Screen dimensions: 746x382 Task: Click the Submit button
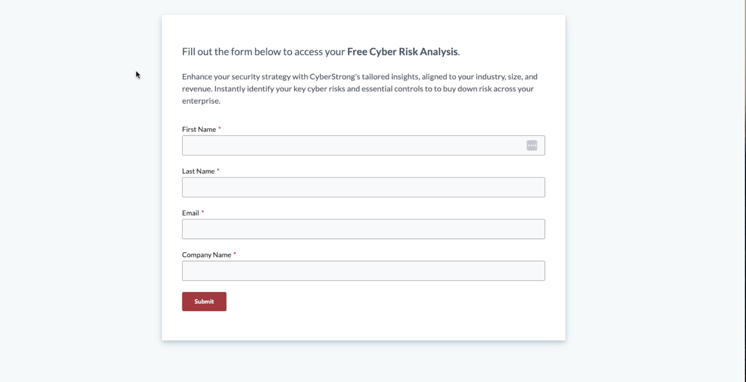(204, 301)
